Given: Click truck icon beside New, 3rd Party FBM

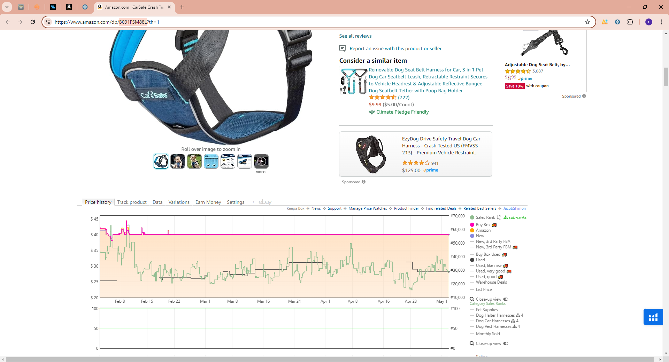Looking at the screenshot, I should [515, 247].
